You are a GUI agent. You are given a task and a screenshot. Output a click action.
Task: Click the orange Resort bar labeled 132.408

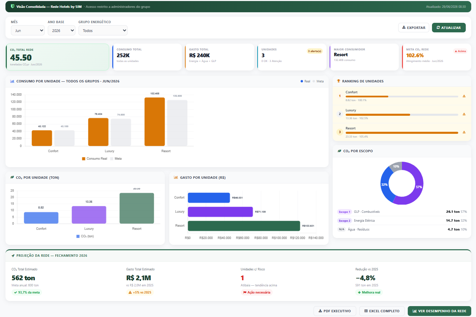point(155,122)
